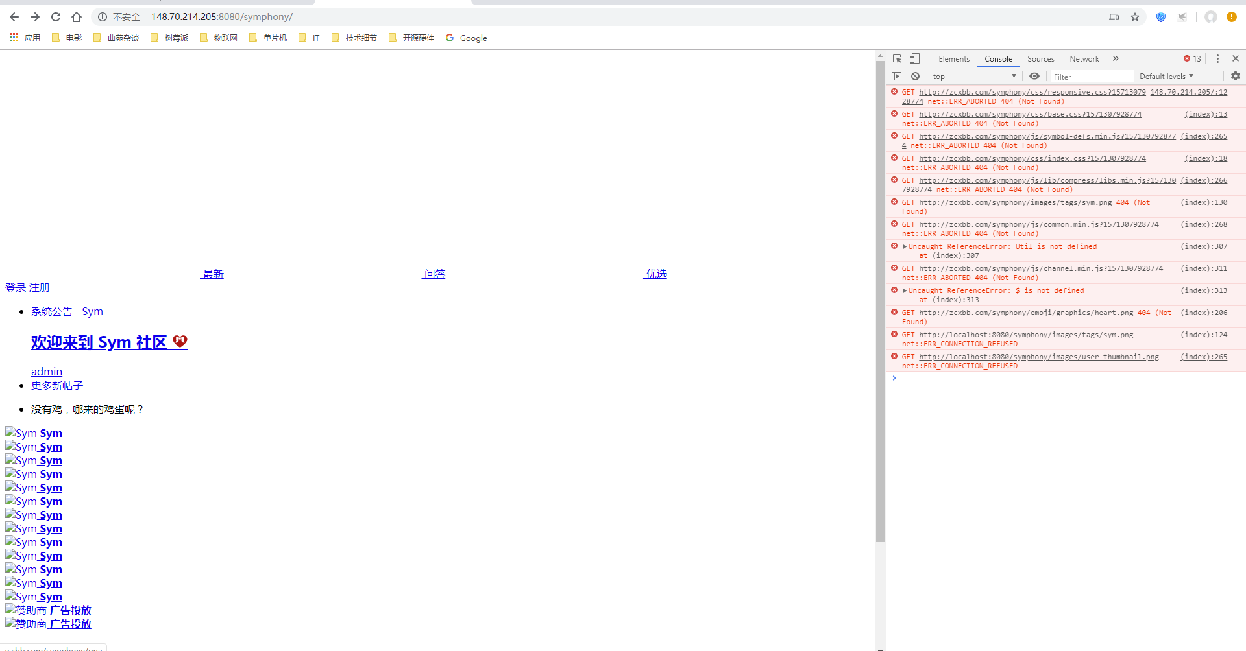
Task: Open the IT bookmark folder
Action: [309, 38]
